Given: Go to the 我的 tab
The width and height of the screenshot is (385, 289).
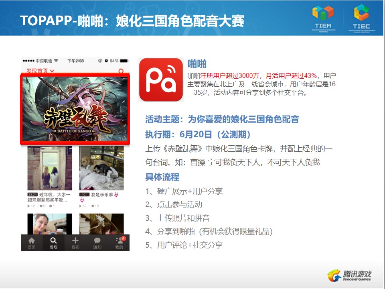Looking at the screenshot, I should click(119, 243).
